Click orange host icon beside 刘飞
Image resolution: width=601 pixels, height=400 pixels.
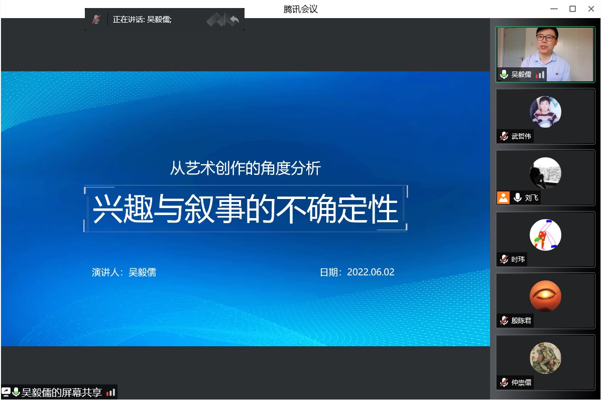click(x=503, y=197)
